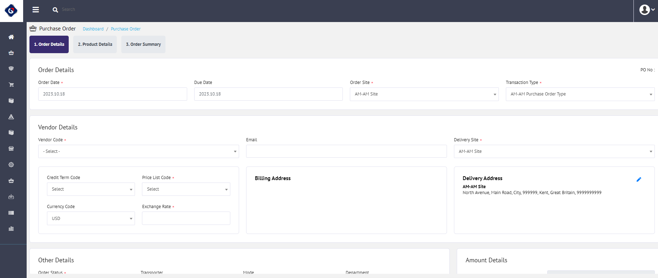Viewport: 658px width, 278px height.
Task: Click the home icon in the sidebar
Action: (x=11, y=37)
